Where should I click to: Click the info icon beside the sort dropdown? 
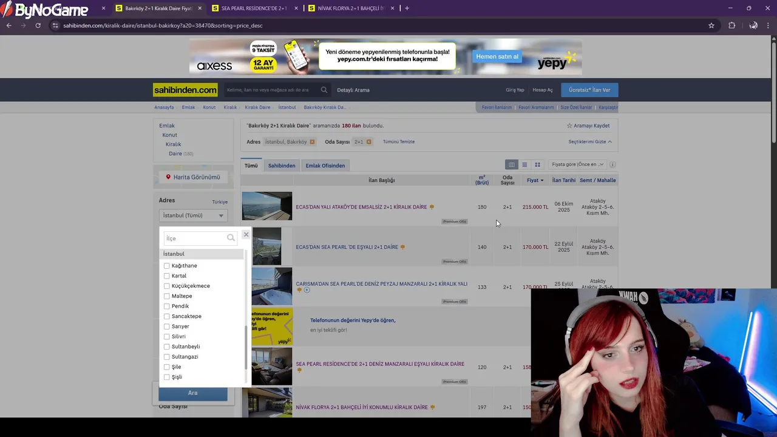(612, 164)
